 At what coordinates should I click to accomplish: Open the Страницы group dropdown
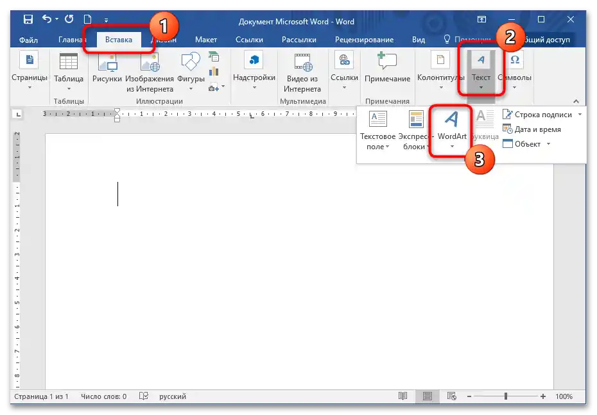pos(30,70)
